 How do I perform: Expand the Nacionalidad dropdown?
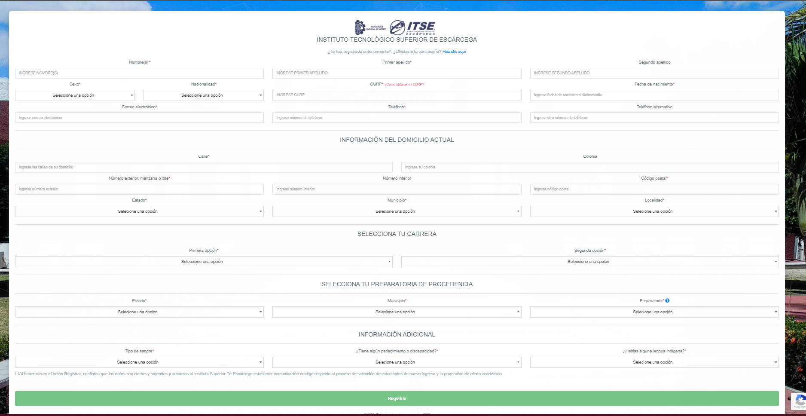[x=203, y=95]
